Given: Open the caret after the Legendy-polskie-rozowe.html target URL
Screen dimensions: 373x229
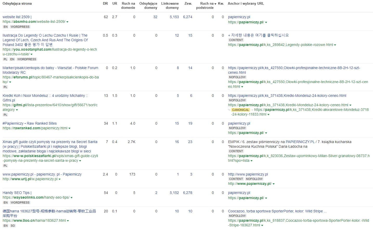Looking at the screenshot, I should (x=335, y=45).
